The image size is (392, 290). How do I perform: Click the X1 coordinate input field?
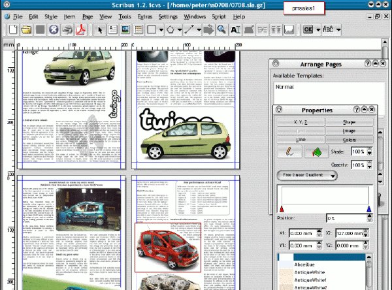pyautogui.click(x=302, y=233)
